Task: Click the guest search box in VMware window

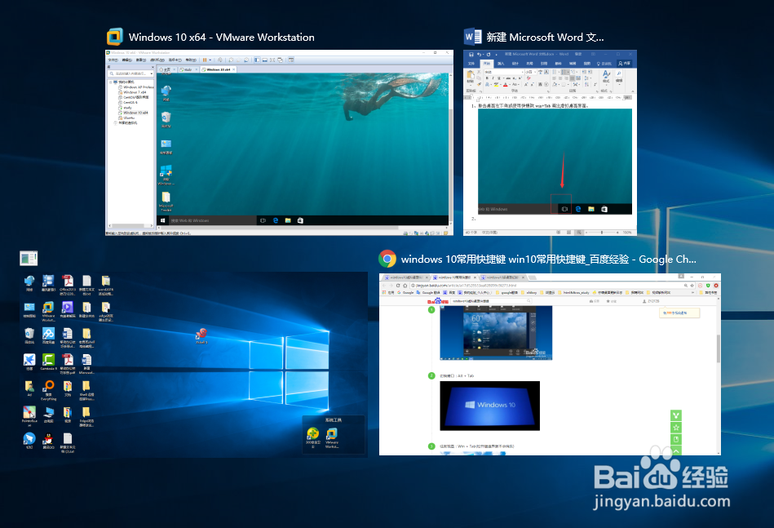Action: click(212, 220)
